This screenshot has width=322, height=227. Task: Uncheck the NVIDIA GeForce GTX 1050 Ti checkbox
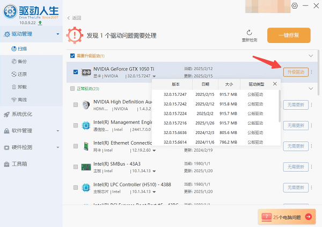75,72
